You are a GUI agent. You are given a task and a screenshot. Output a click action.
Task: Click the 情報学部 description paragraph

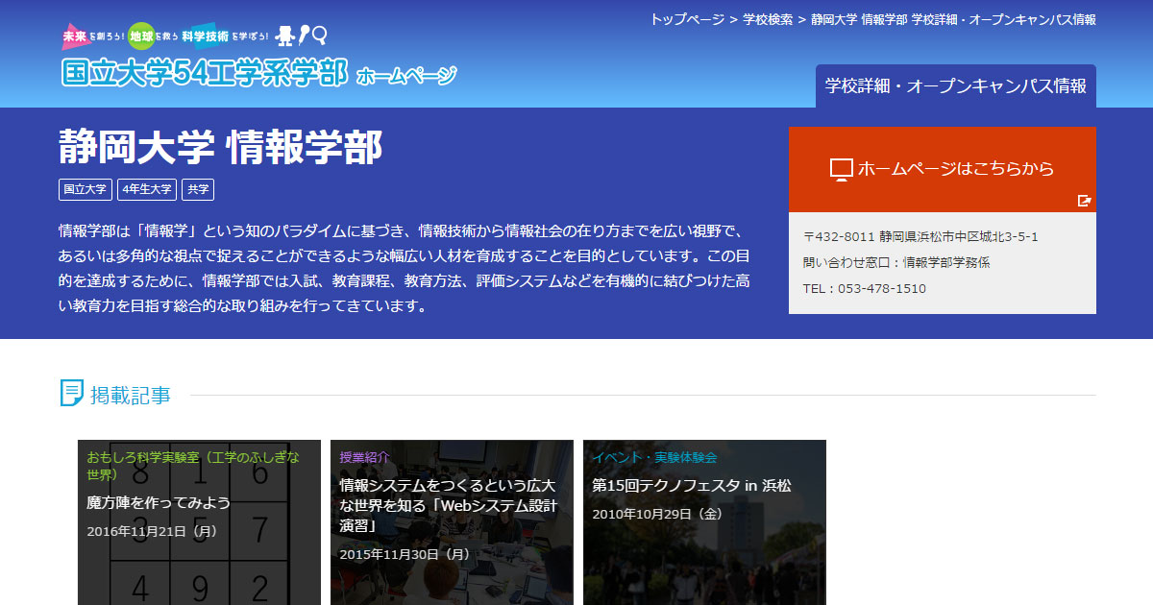[405, 269]
